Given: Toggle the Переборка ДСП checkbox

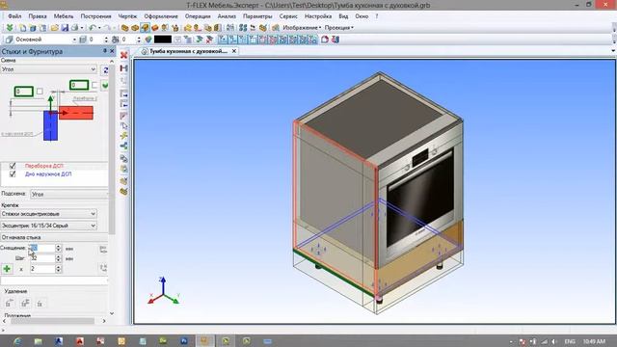Looking at the screenshot, I should [13, 166].
